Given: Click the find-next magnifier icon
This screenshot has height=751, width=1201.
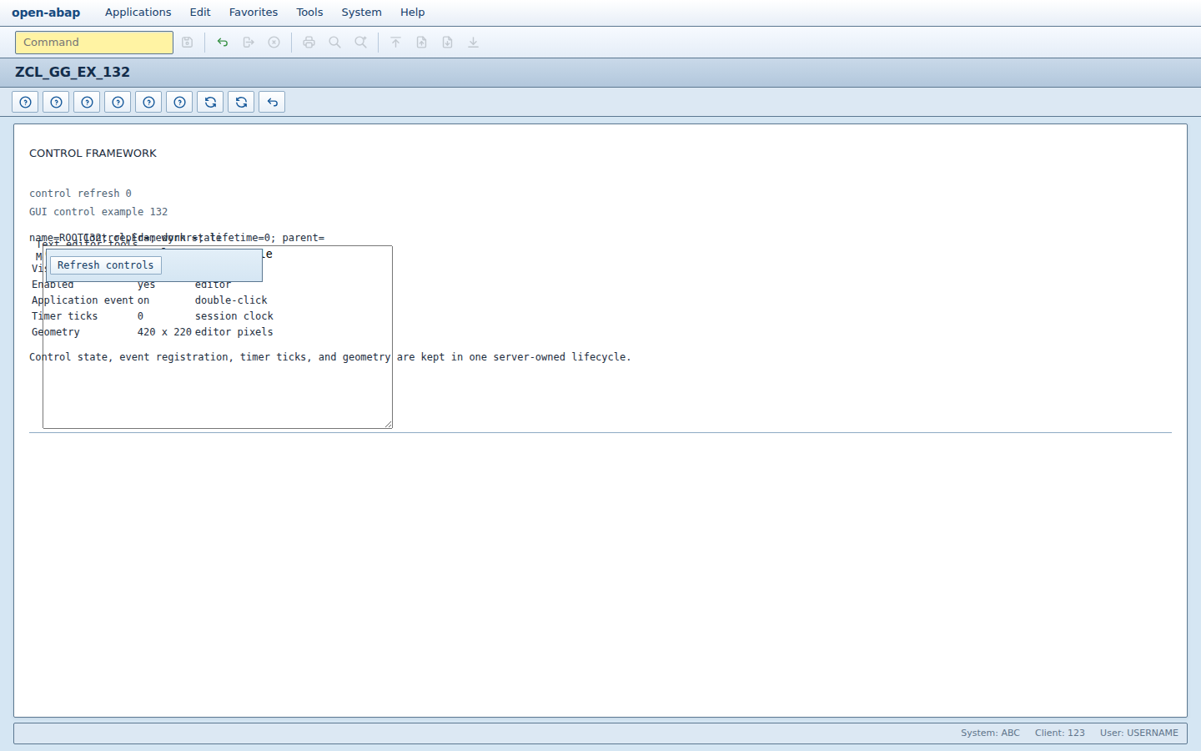Looking at the screenshot, I should [361, 43].
